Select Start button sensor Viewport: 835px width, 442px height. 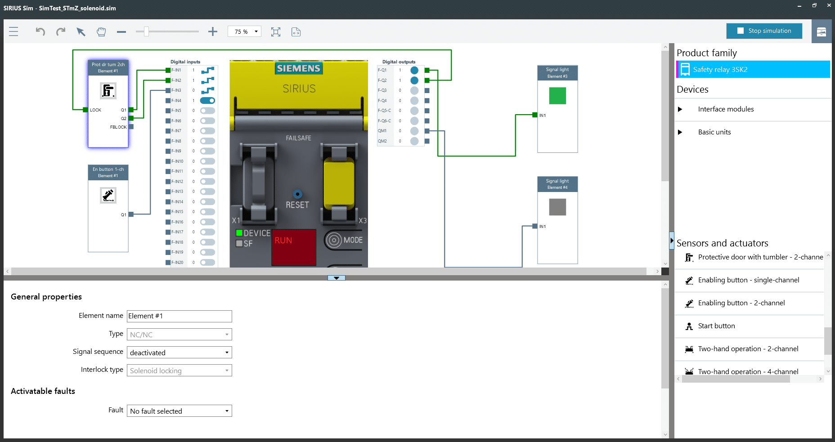point(750,326)
